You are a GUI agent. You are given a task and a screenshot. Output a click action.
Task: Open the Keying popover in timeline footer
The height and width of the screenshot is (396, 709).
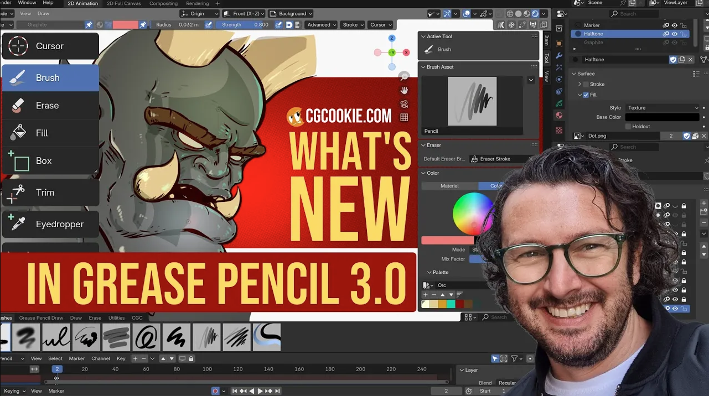click(15, 391)
